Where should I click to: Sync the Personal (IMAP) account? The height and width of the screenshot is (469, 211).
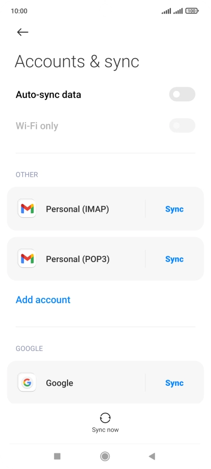click(174, 209)
